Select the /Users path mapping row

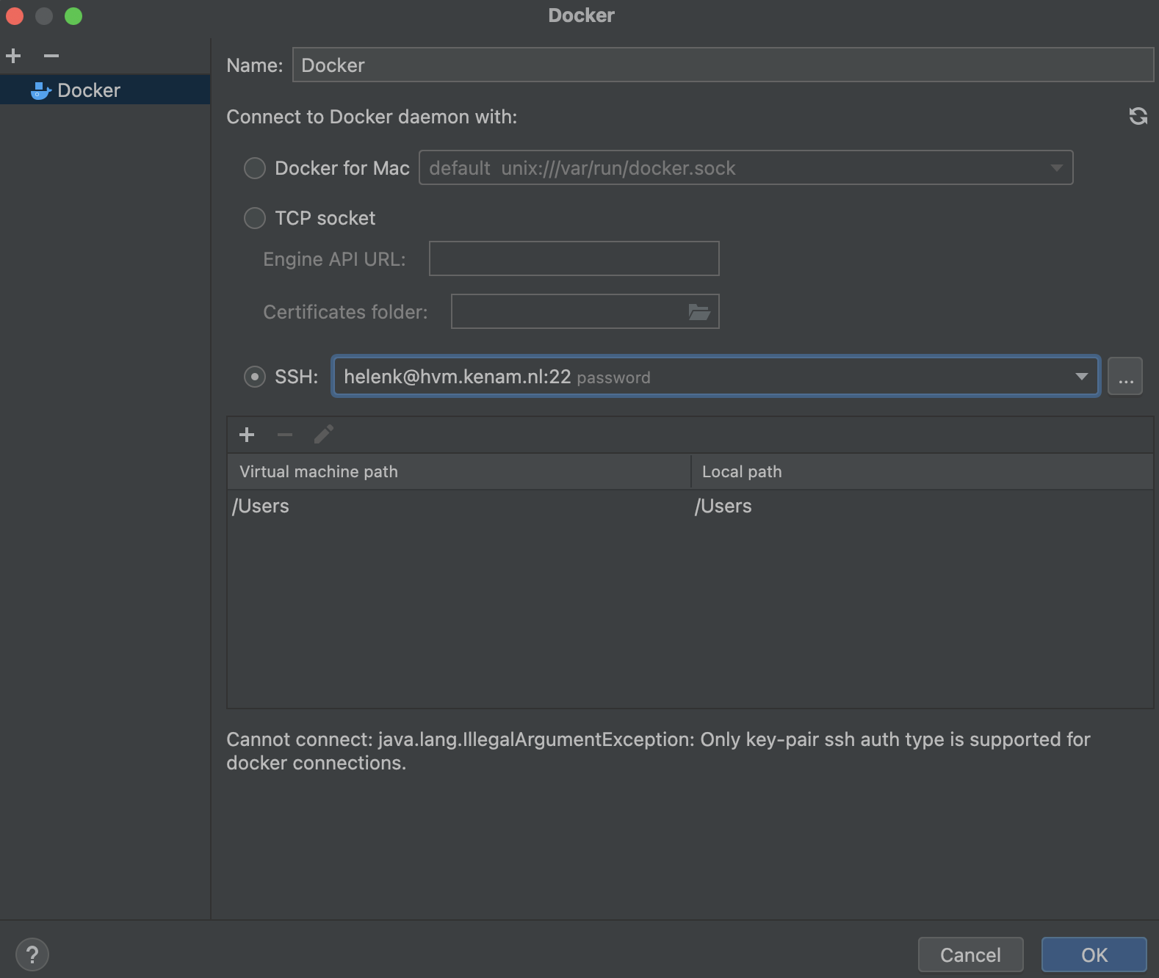pos(690,506)
